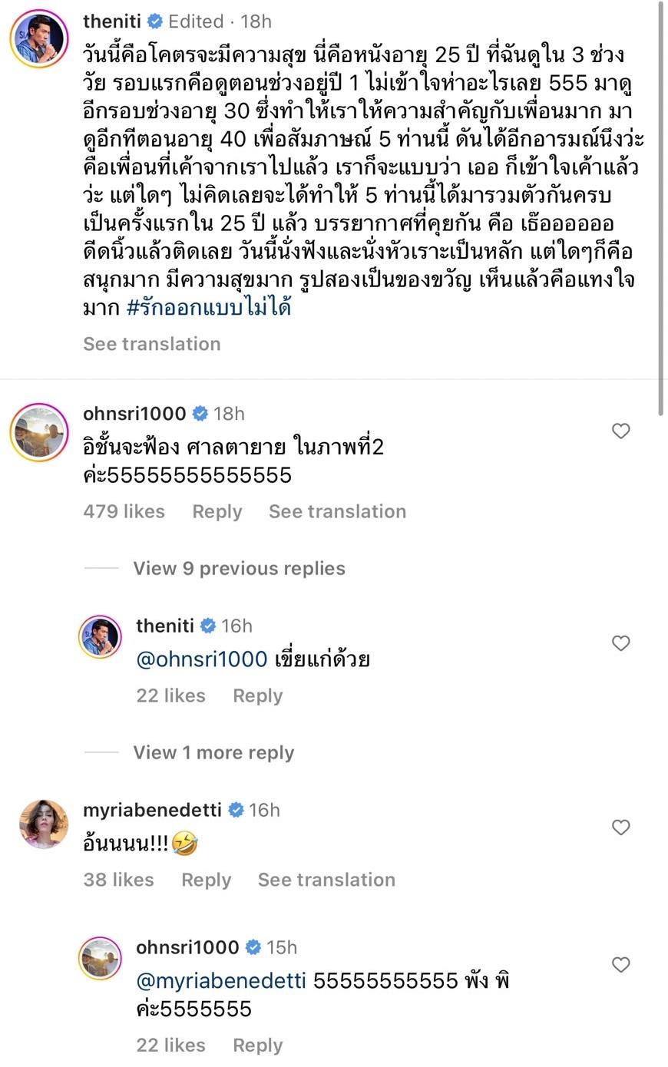Open the @myriabenedetti mention link
The image size is (668, 1067).
point(220,981)
